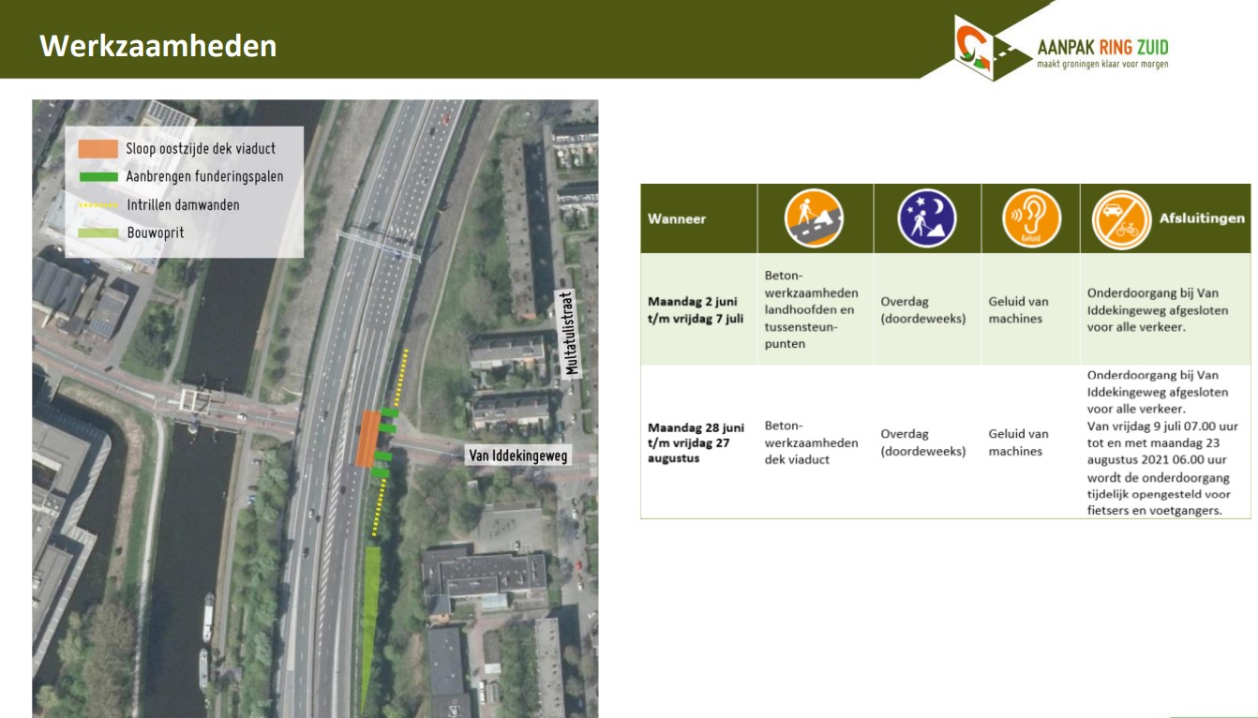Image resolution: width=1258 pixels, height=718 pixels.
Task: Click 'maakt groningen klaar voor morgen' tagline
Action: 1102,65
